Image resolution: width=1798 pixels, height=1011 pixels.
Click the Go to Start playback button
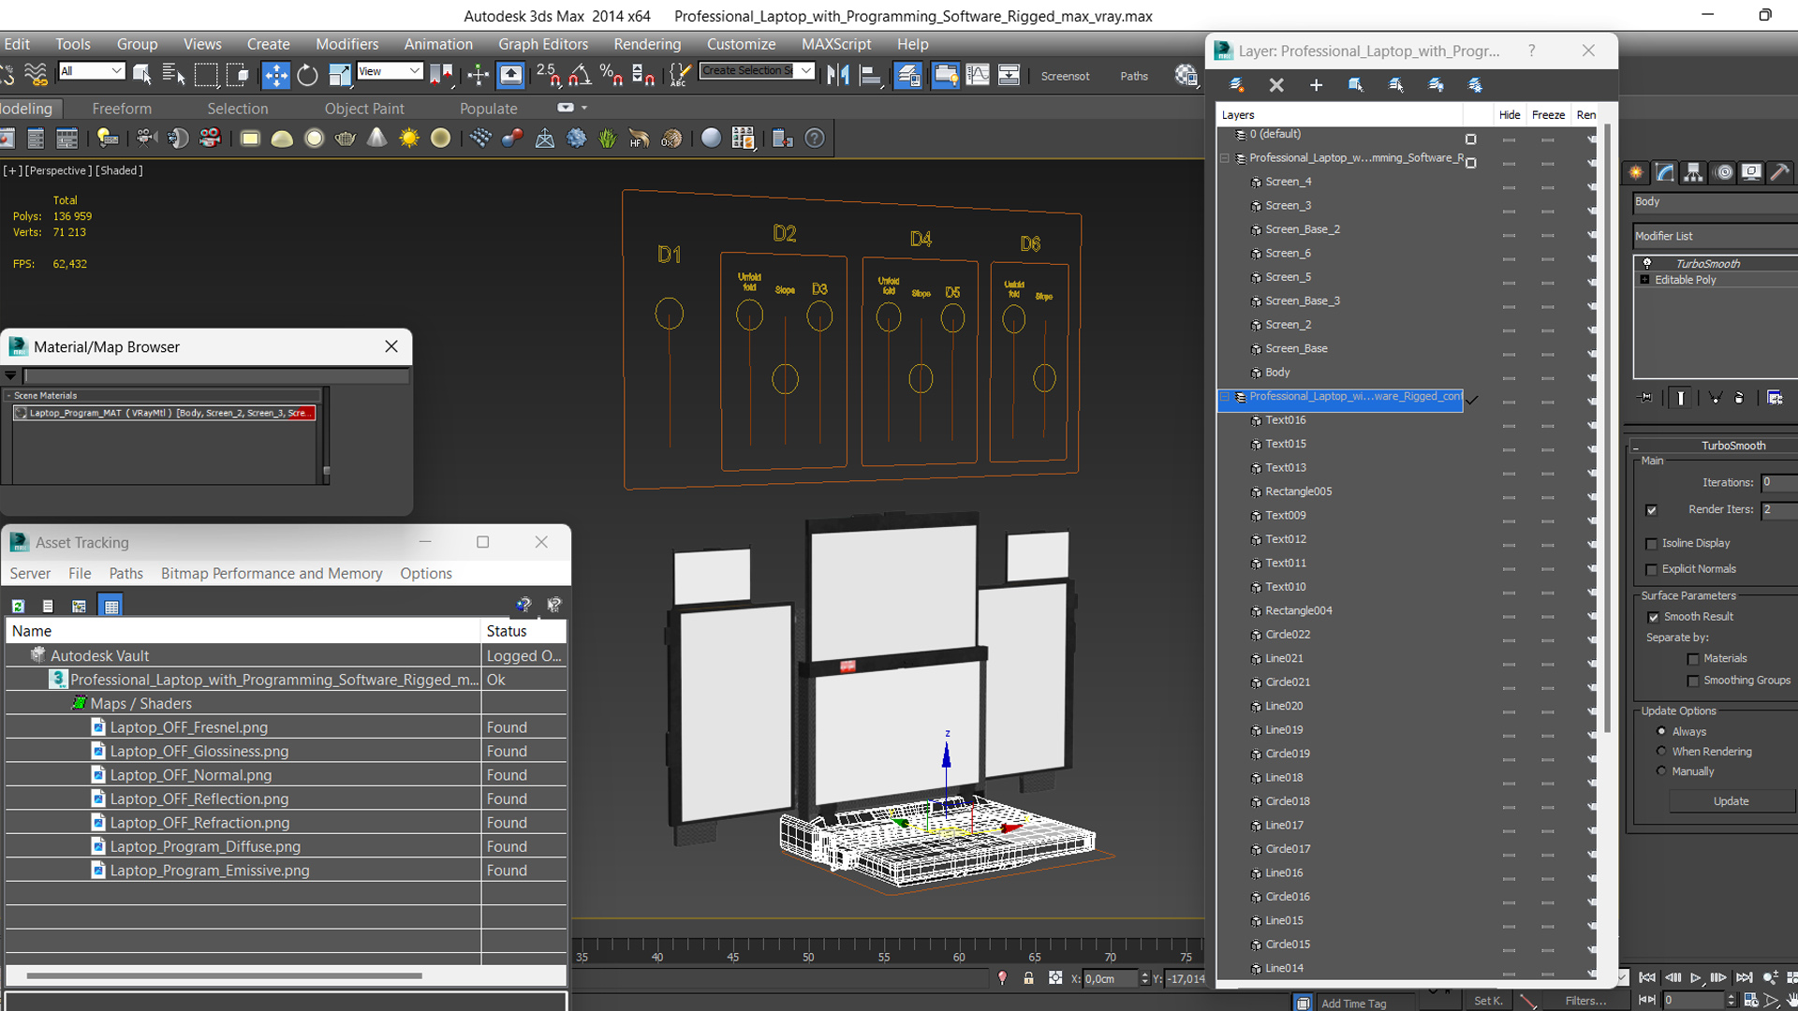[1647, 977]
